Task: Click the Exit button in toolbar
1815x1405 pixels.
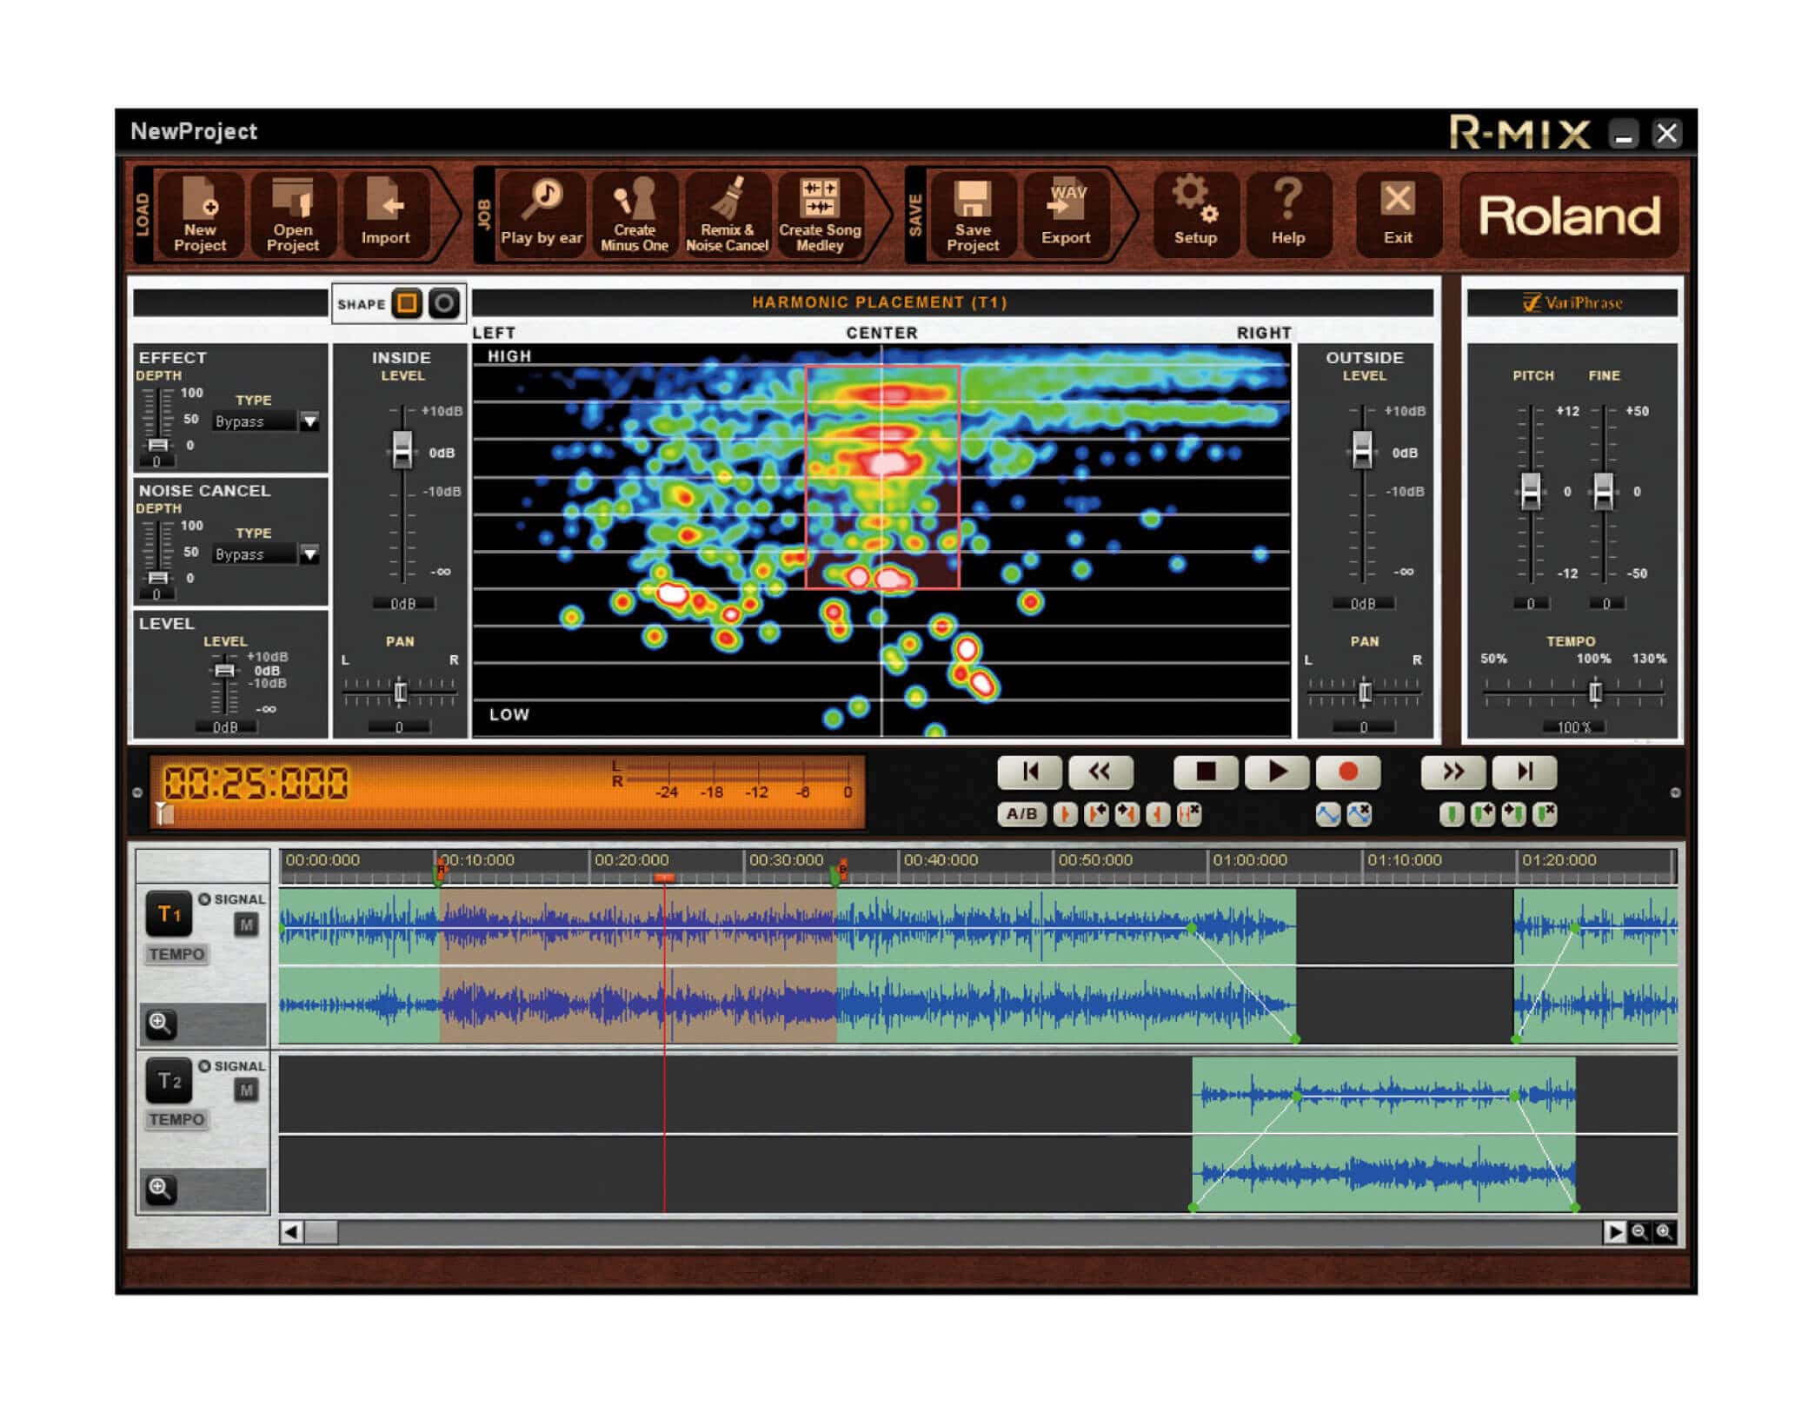Action: (x=1398, y=215)
